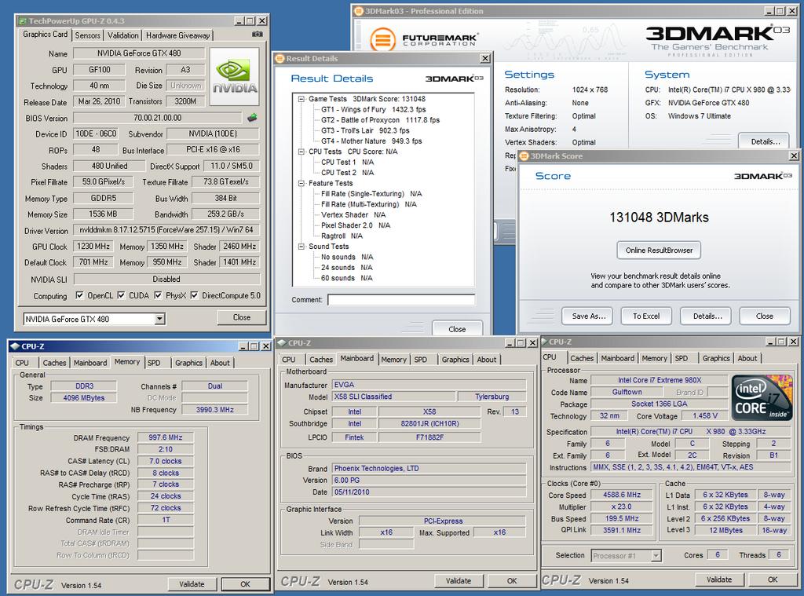804x596 pixels.
Task: Select GT4 - Mother Nature result row
Action: coord(371,141)
